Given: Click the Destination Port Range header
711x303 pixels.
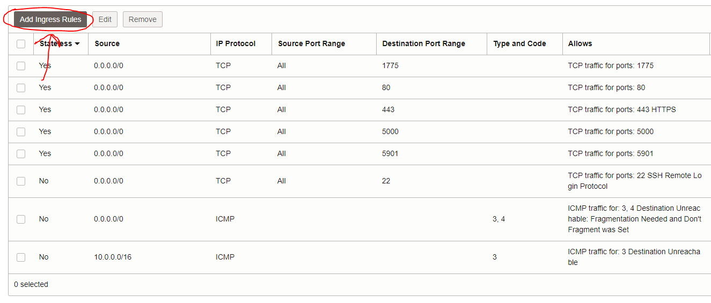Looking at the screenshot, I should coord(423,43).
